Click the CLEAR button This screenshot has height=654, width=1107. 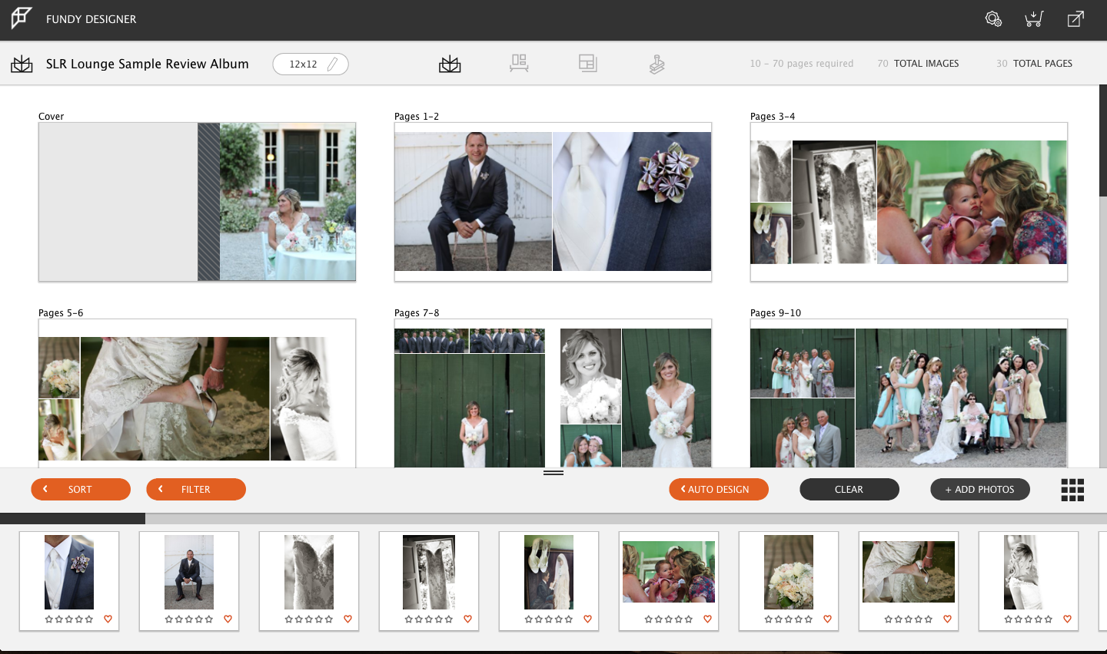[849, 489]
